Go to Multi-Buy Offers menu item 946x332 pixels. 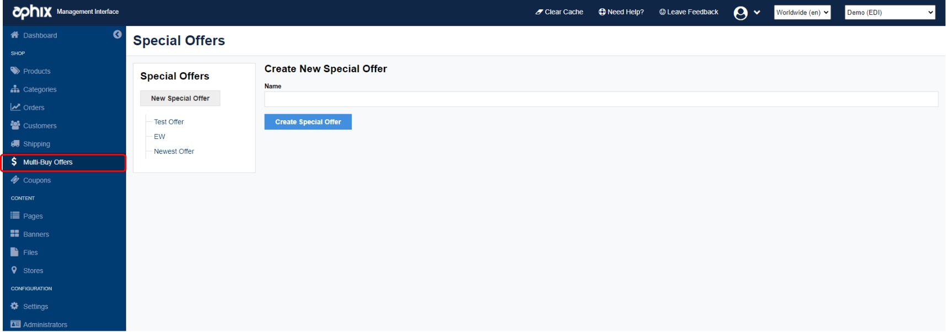pyautogui.click(x=48, y=162)
